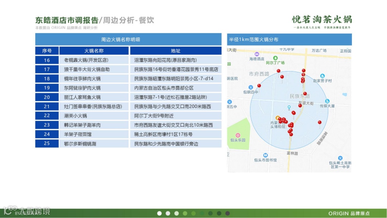Click 潮美小火锅 name cell

coord(94,115)
